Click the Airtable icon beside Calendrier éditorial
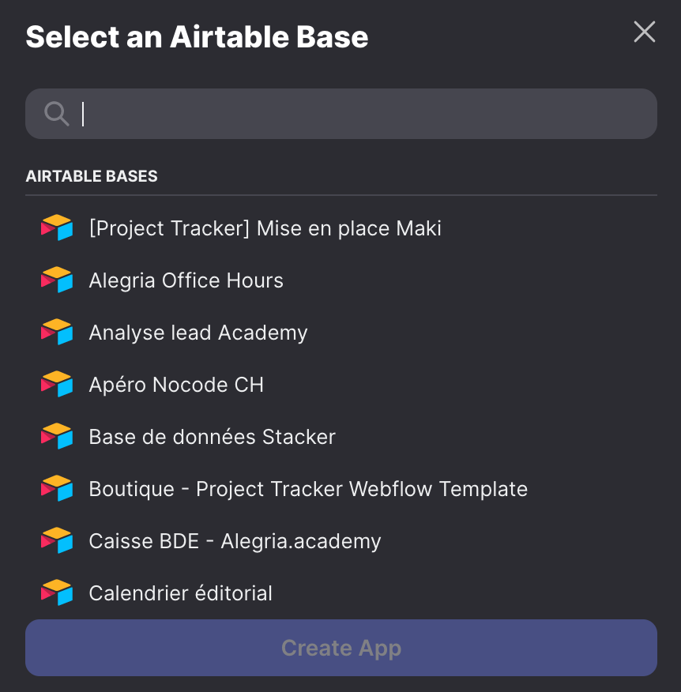681x692 pixels. (57, 592)
